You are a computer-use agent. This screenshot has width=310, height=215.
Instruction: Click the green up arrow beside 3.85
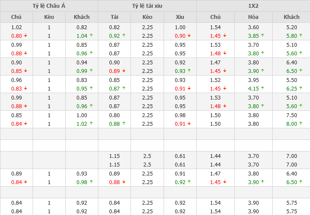coord(262,36)
